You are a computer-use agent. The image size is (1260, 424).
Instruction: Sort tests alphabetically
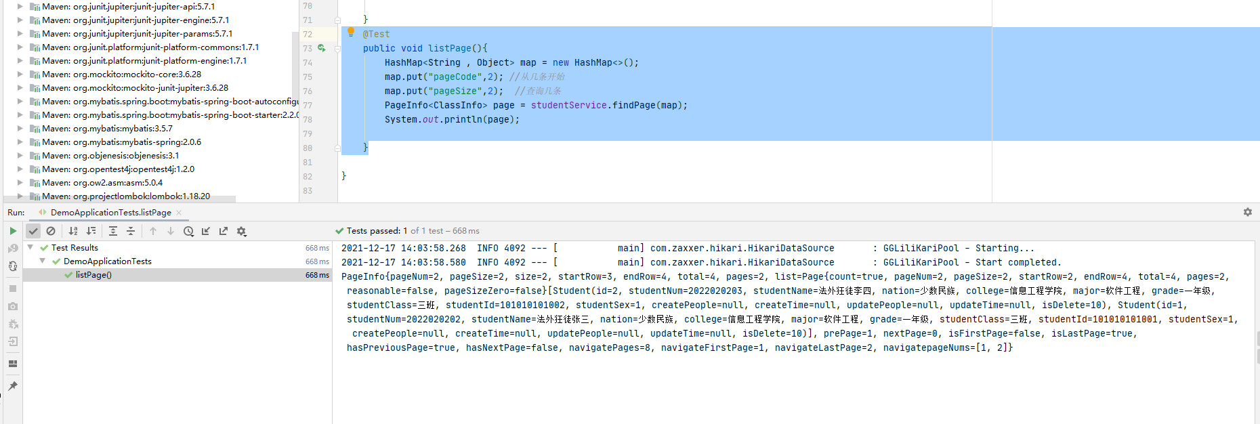73,231
